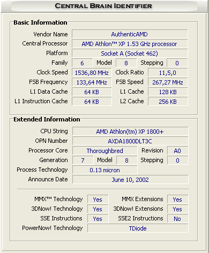Image resolution: width=209 pixels, height=253 pixels.
Task: Click the Processor Core label
Action: [48, 150]
